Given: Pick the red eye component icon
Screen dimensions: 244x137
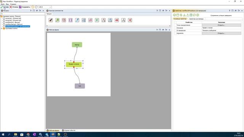Looking at the screenshot, I should [x=117, y=20].
